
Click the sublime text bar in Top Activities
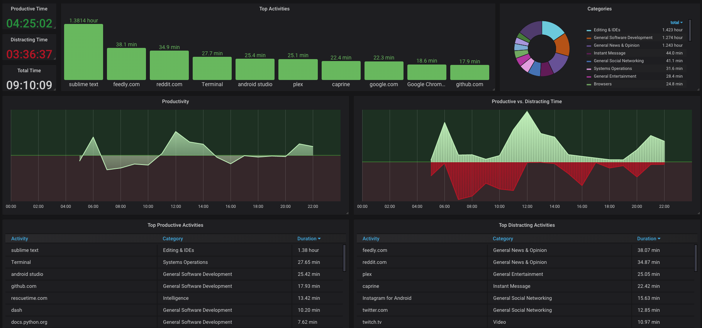(83, 52)
